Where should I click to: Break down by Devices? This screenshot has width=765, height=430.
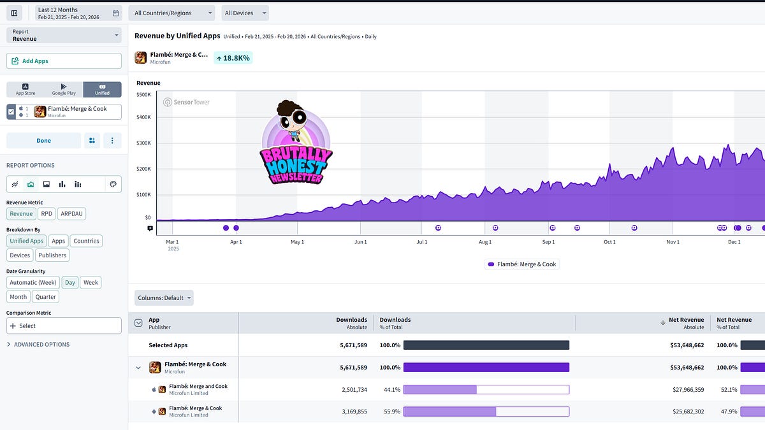tap(20, 255)
